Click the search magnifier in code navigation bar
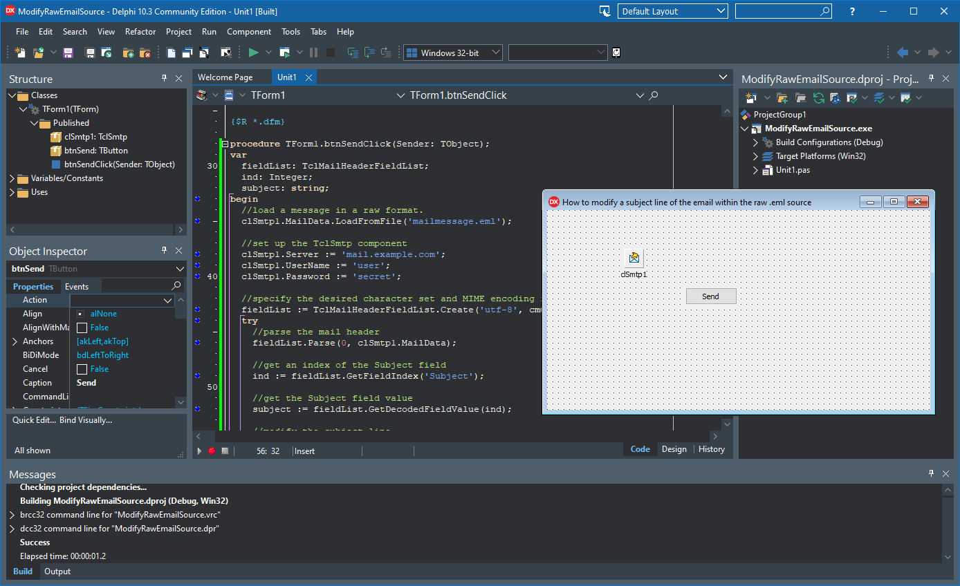 point(654,95)
